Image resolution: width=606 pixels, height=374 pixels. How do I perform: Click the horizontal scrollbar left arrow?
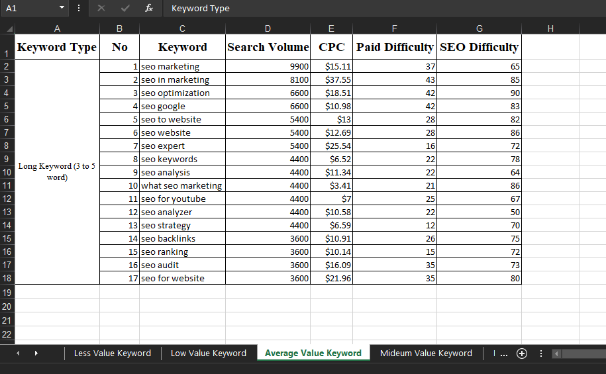point(556,353)
